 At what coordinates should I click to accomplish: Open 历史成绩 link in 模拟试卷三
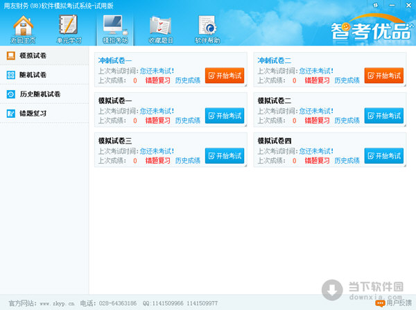[x=188, y=161]
